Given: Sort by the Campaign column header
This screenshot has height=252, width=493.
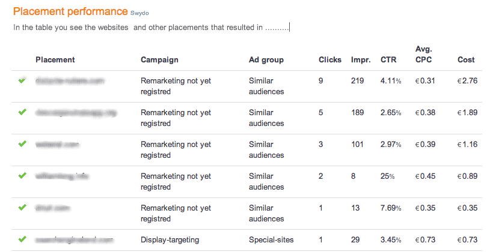Looking at the screenshot, I should click(x=159, y=59).
